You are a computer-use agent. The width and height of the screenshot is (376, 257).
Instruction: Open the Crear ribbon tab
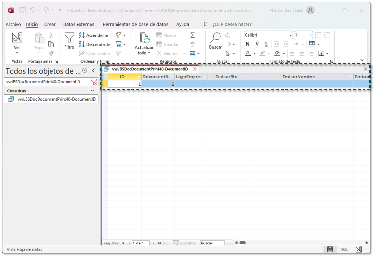pos(50,24)
